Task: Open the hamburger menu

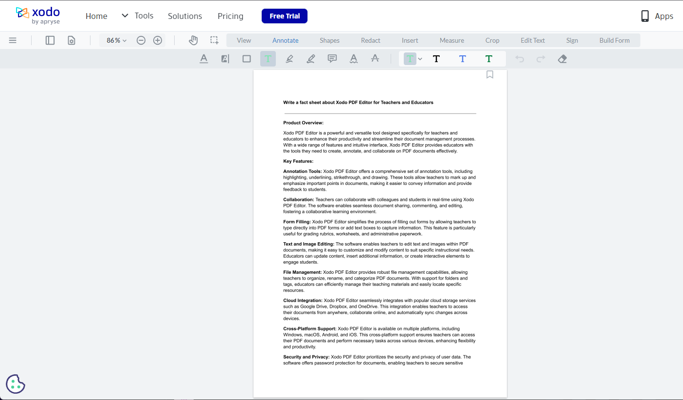Action: [x=13, y=40]
